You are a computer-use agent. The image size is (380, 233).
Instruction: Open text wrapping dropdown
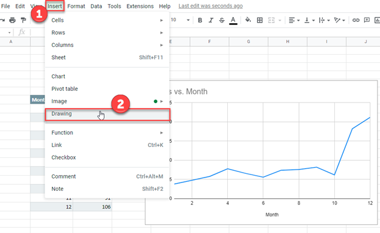tap(324, 20)
